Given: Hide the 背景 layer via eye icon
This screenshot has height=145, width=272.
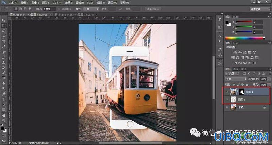Looking at the screenshot, I should 227,107.
